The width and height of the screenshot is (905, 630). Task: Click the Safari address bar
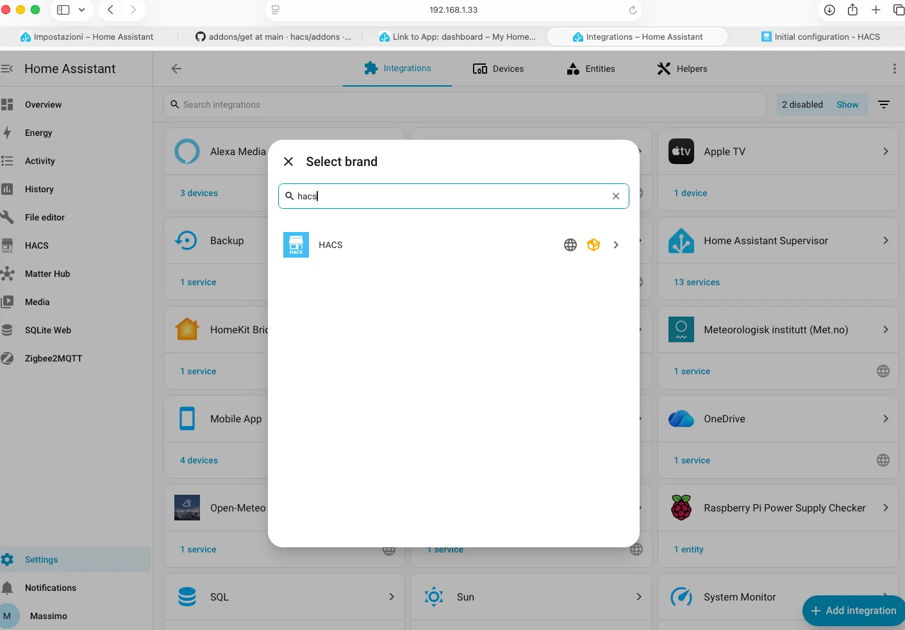click(453, 10)
